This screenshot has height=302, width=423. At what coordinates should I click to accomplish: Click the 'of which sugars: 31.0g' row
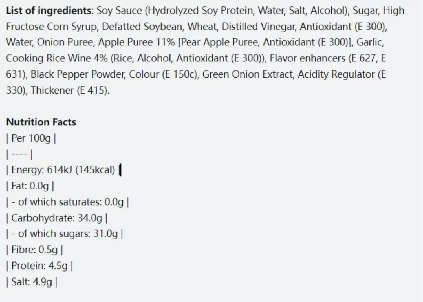(68, 234)
